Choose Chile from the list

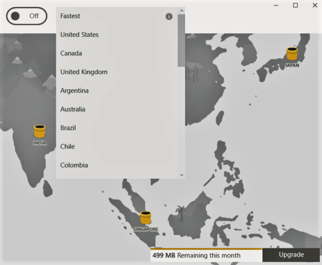tap(117, 147)
